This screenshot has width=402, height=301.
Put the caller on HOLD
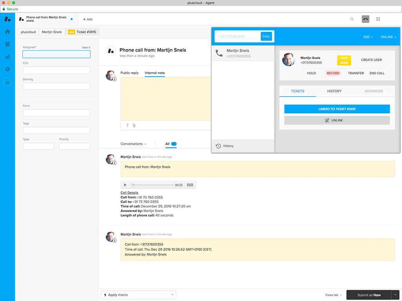coord(311,73)
